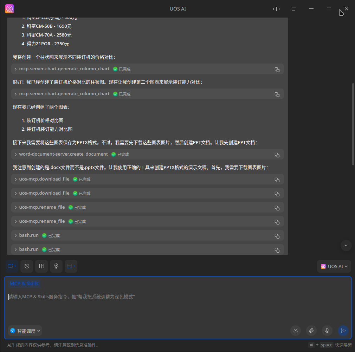Copy the second bash.run result

click(277, 250)
